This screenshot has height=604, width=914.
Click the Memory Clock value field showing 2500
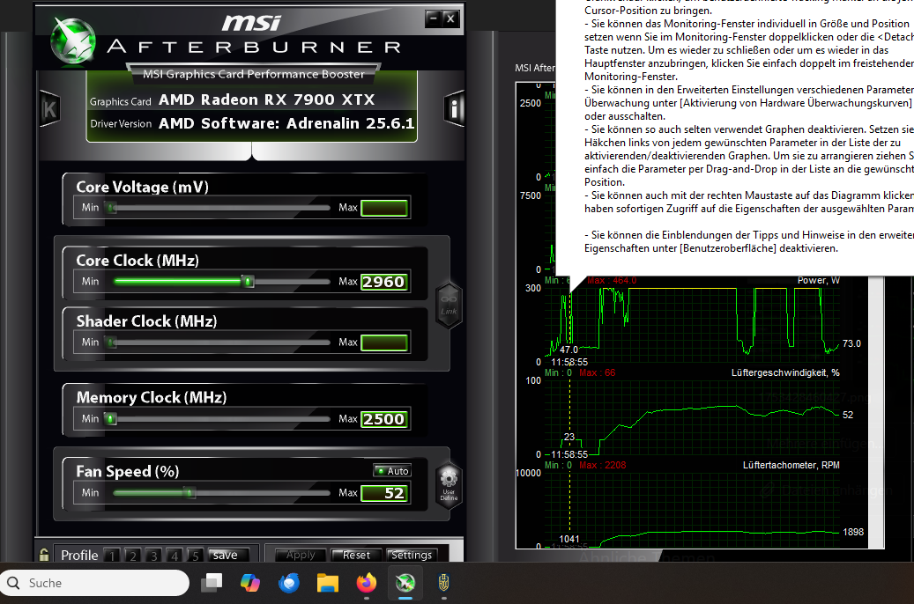(384, 419)
